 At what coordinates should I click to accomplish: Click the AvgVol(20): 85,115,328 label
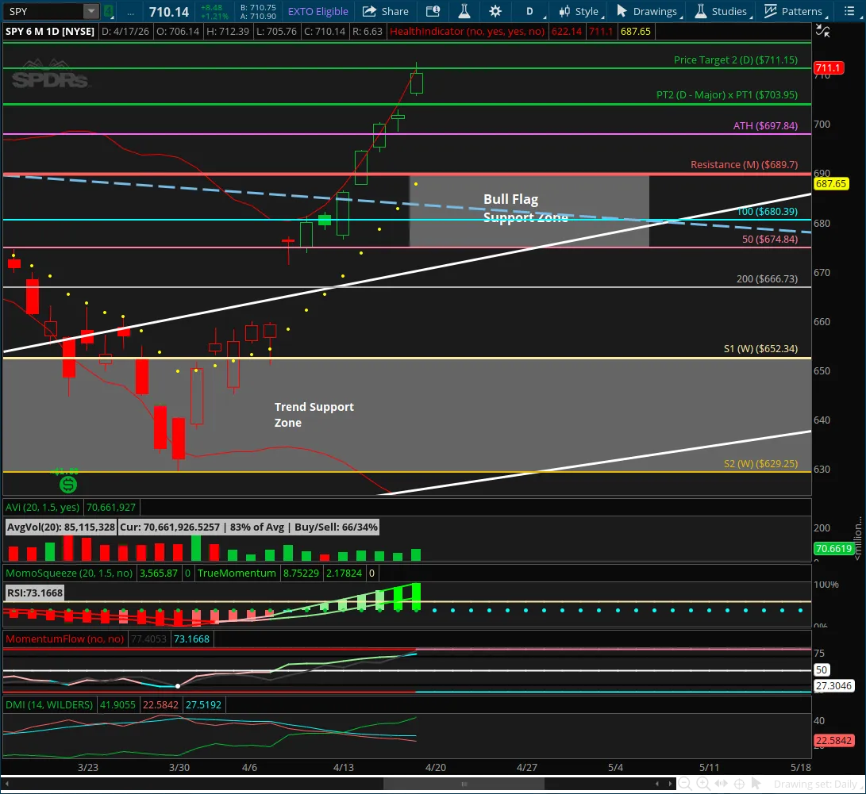point(61,527)
